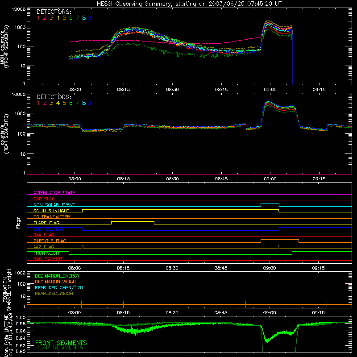Select the DECIMATION_WEIGHT legend entry
The image size is (357, 357).
coord(57,282)
